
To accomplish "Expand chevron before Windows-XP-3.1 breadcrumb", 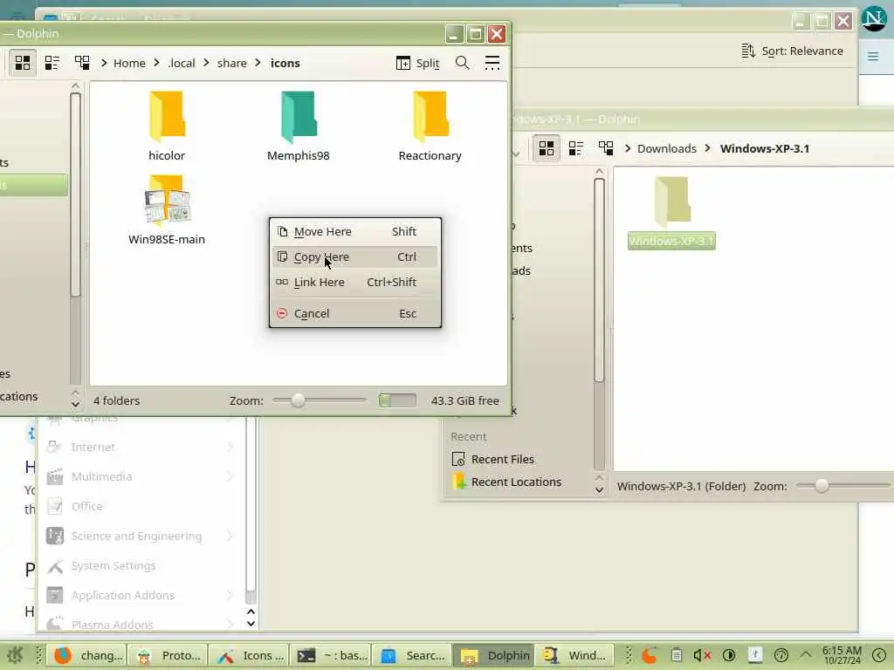I will (x=707, y=148).
